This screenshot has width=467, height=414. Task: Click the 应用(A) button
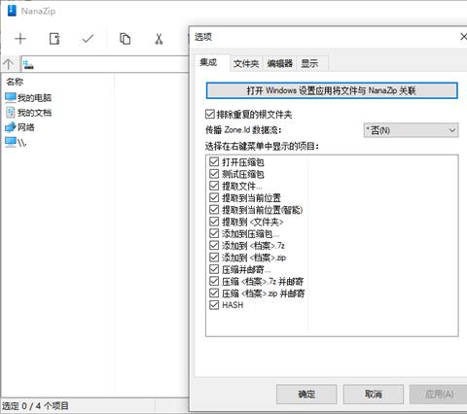point(439,395)
